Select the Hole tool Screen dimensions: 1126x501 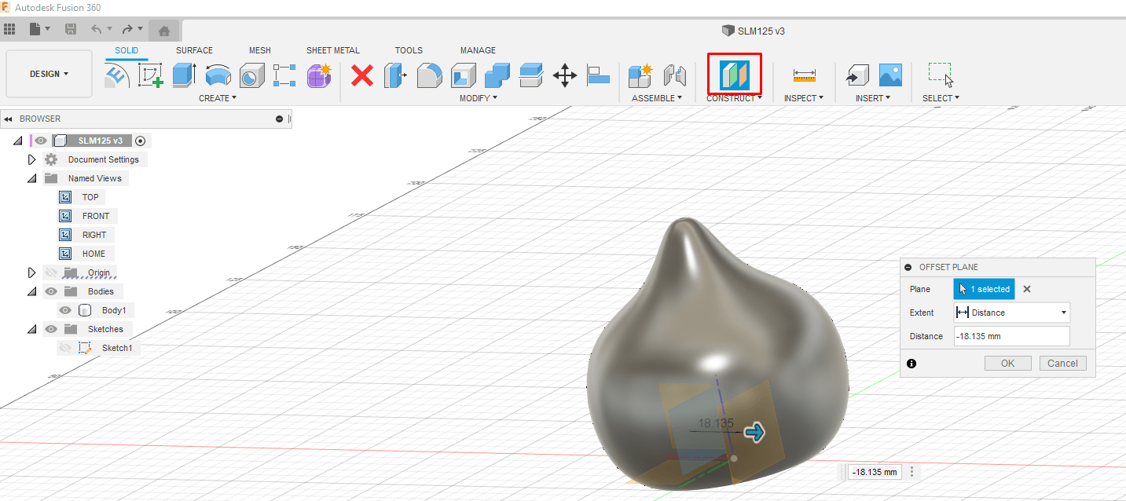[251, 76]
